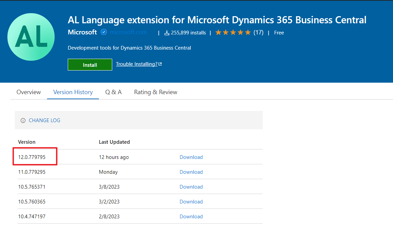Click the 2/8/2023 date cell

point(109,216)
